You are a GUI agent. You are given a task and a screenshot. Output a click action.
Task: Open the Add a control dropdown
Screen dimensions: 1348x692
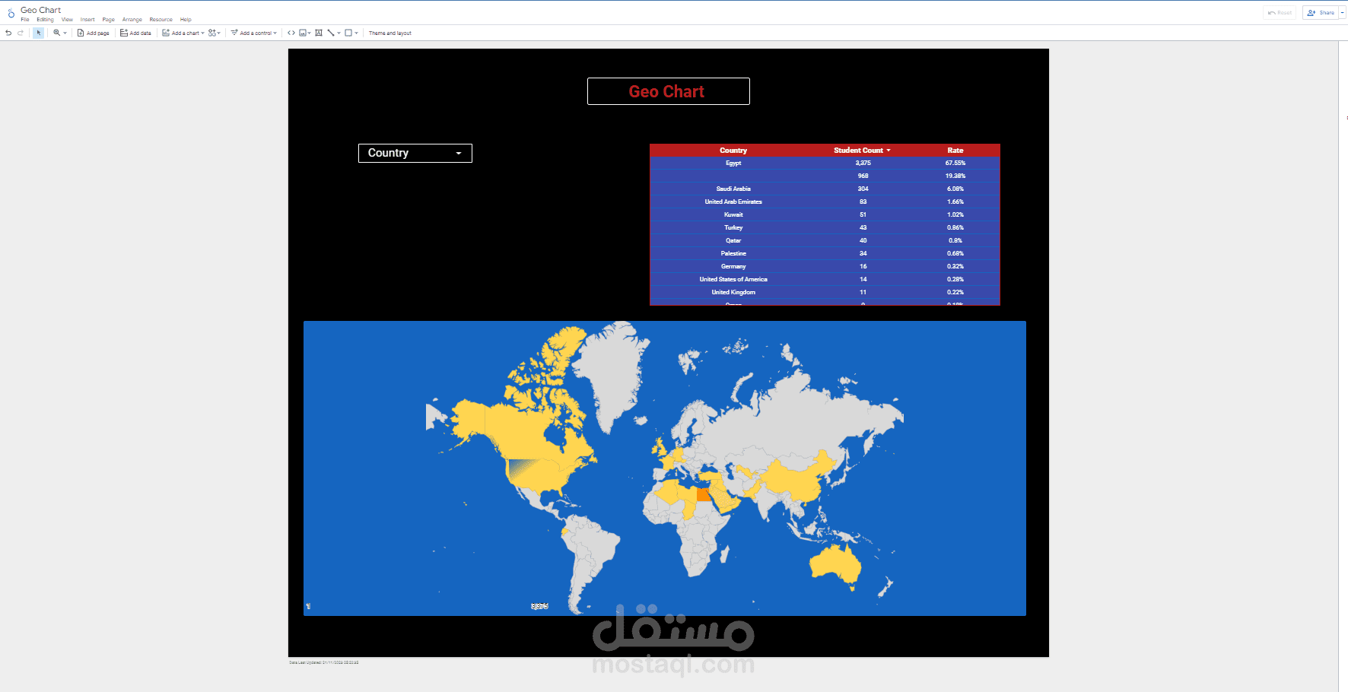pyautogui.click(x=254, y=33)
